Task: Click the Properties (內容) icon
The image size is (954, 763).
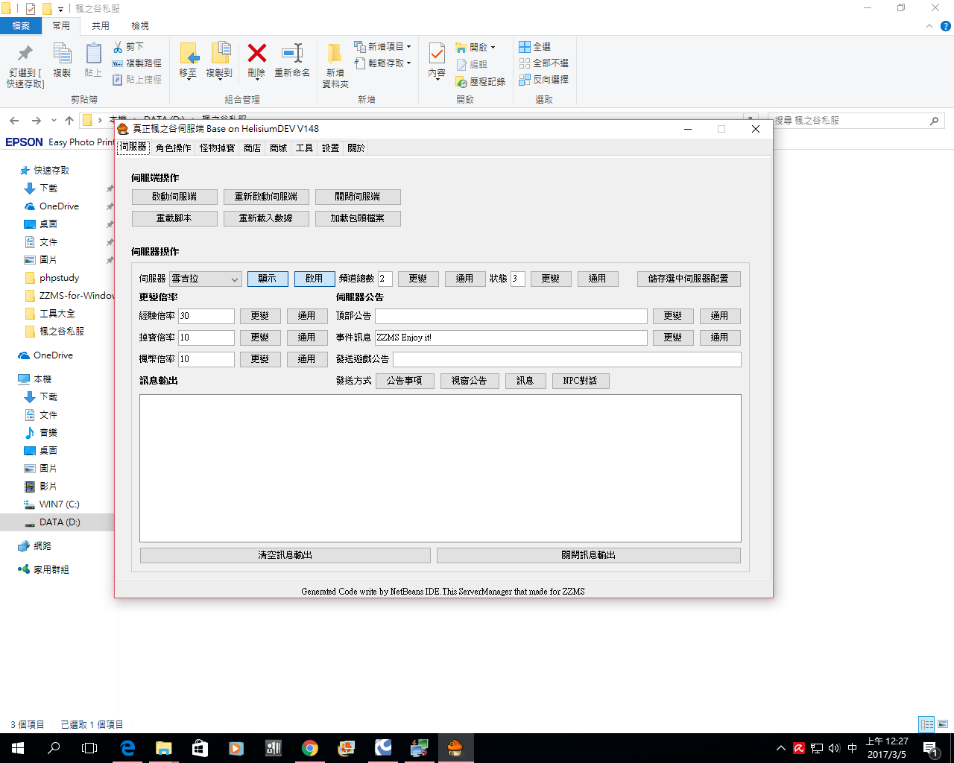Action: coord(437,53)
